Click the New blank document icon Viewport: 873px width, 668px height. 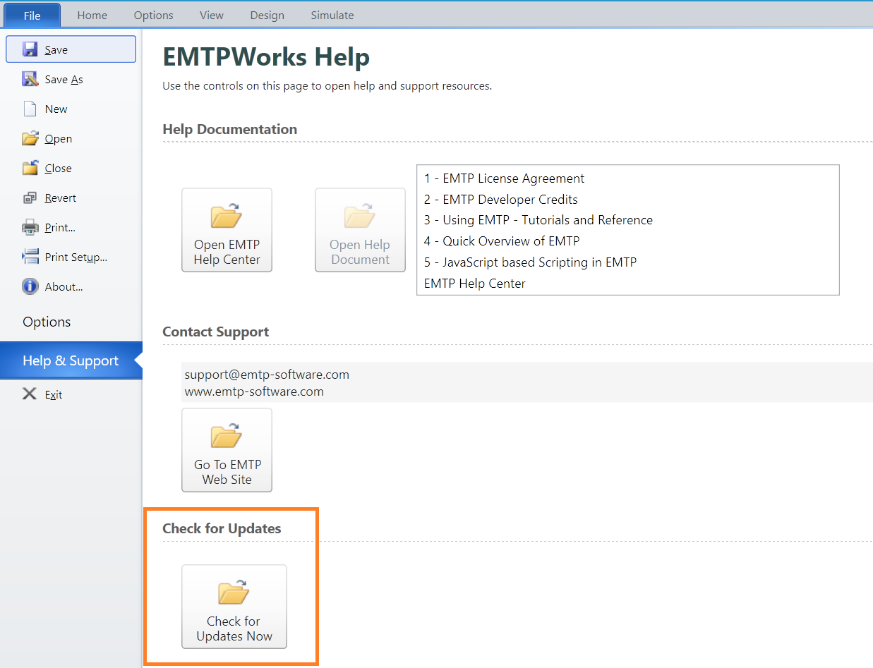(30, 109)
